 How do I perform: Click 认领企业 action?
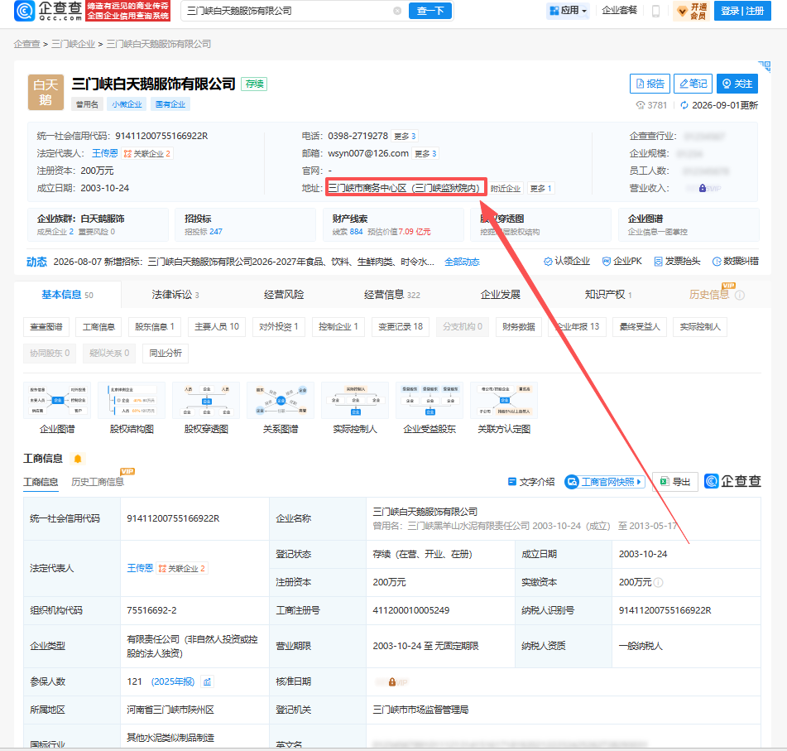tap(567, 261)
